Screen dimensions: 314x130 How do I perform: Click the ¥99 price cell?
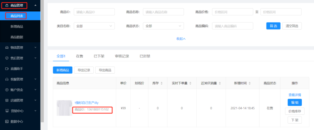[123, 108]
